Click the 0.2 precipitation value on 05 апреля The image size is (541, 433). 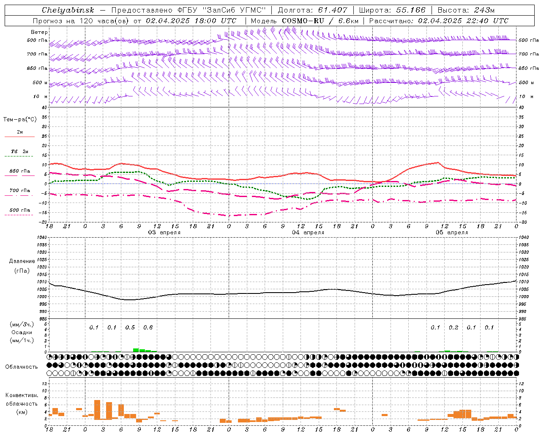click(x=454, y=328)
